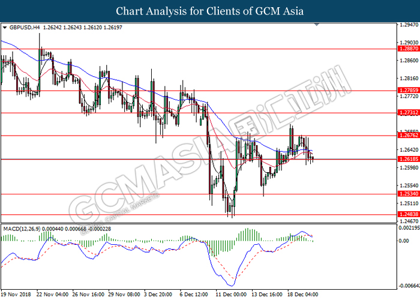420x300 pixels.
Task: Click the 11 Dec 00:00 time label
Action: (232, 295)
